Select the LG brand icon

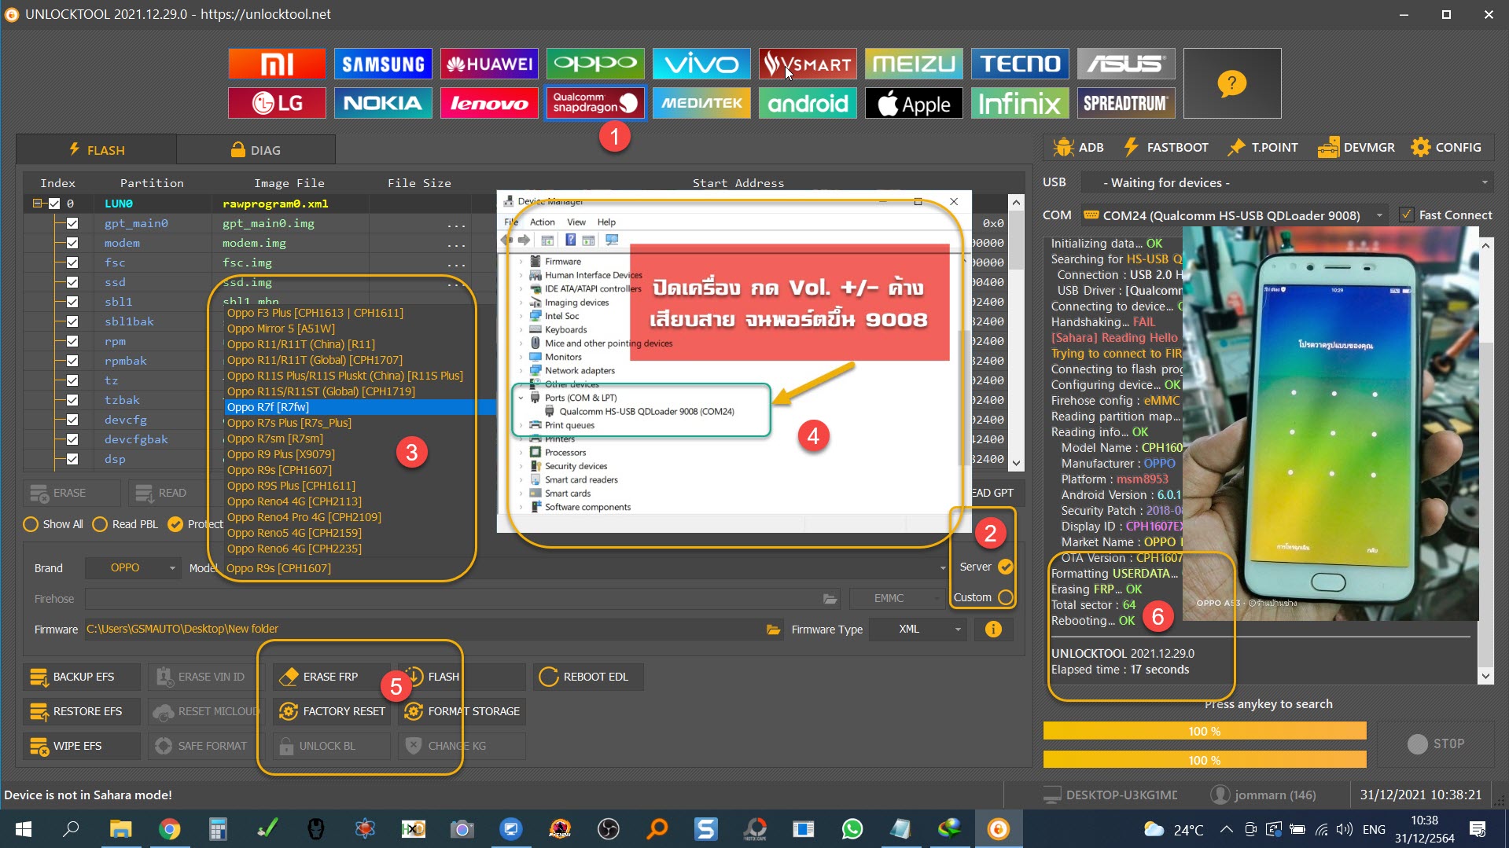click(x=277, y=103)
